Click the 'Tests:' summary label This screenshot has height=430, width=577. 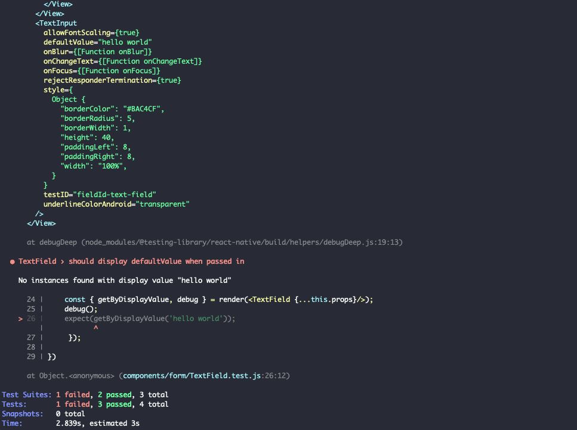[14, 404]
